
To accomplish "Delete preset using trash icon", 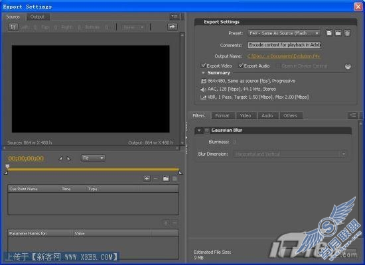I will click(347, 33).
